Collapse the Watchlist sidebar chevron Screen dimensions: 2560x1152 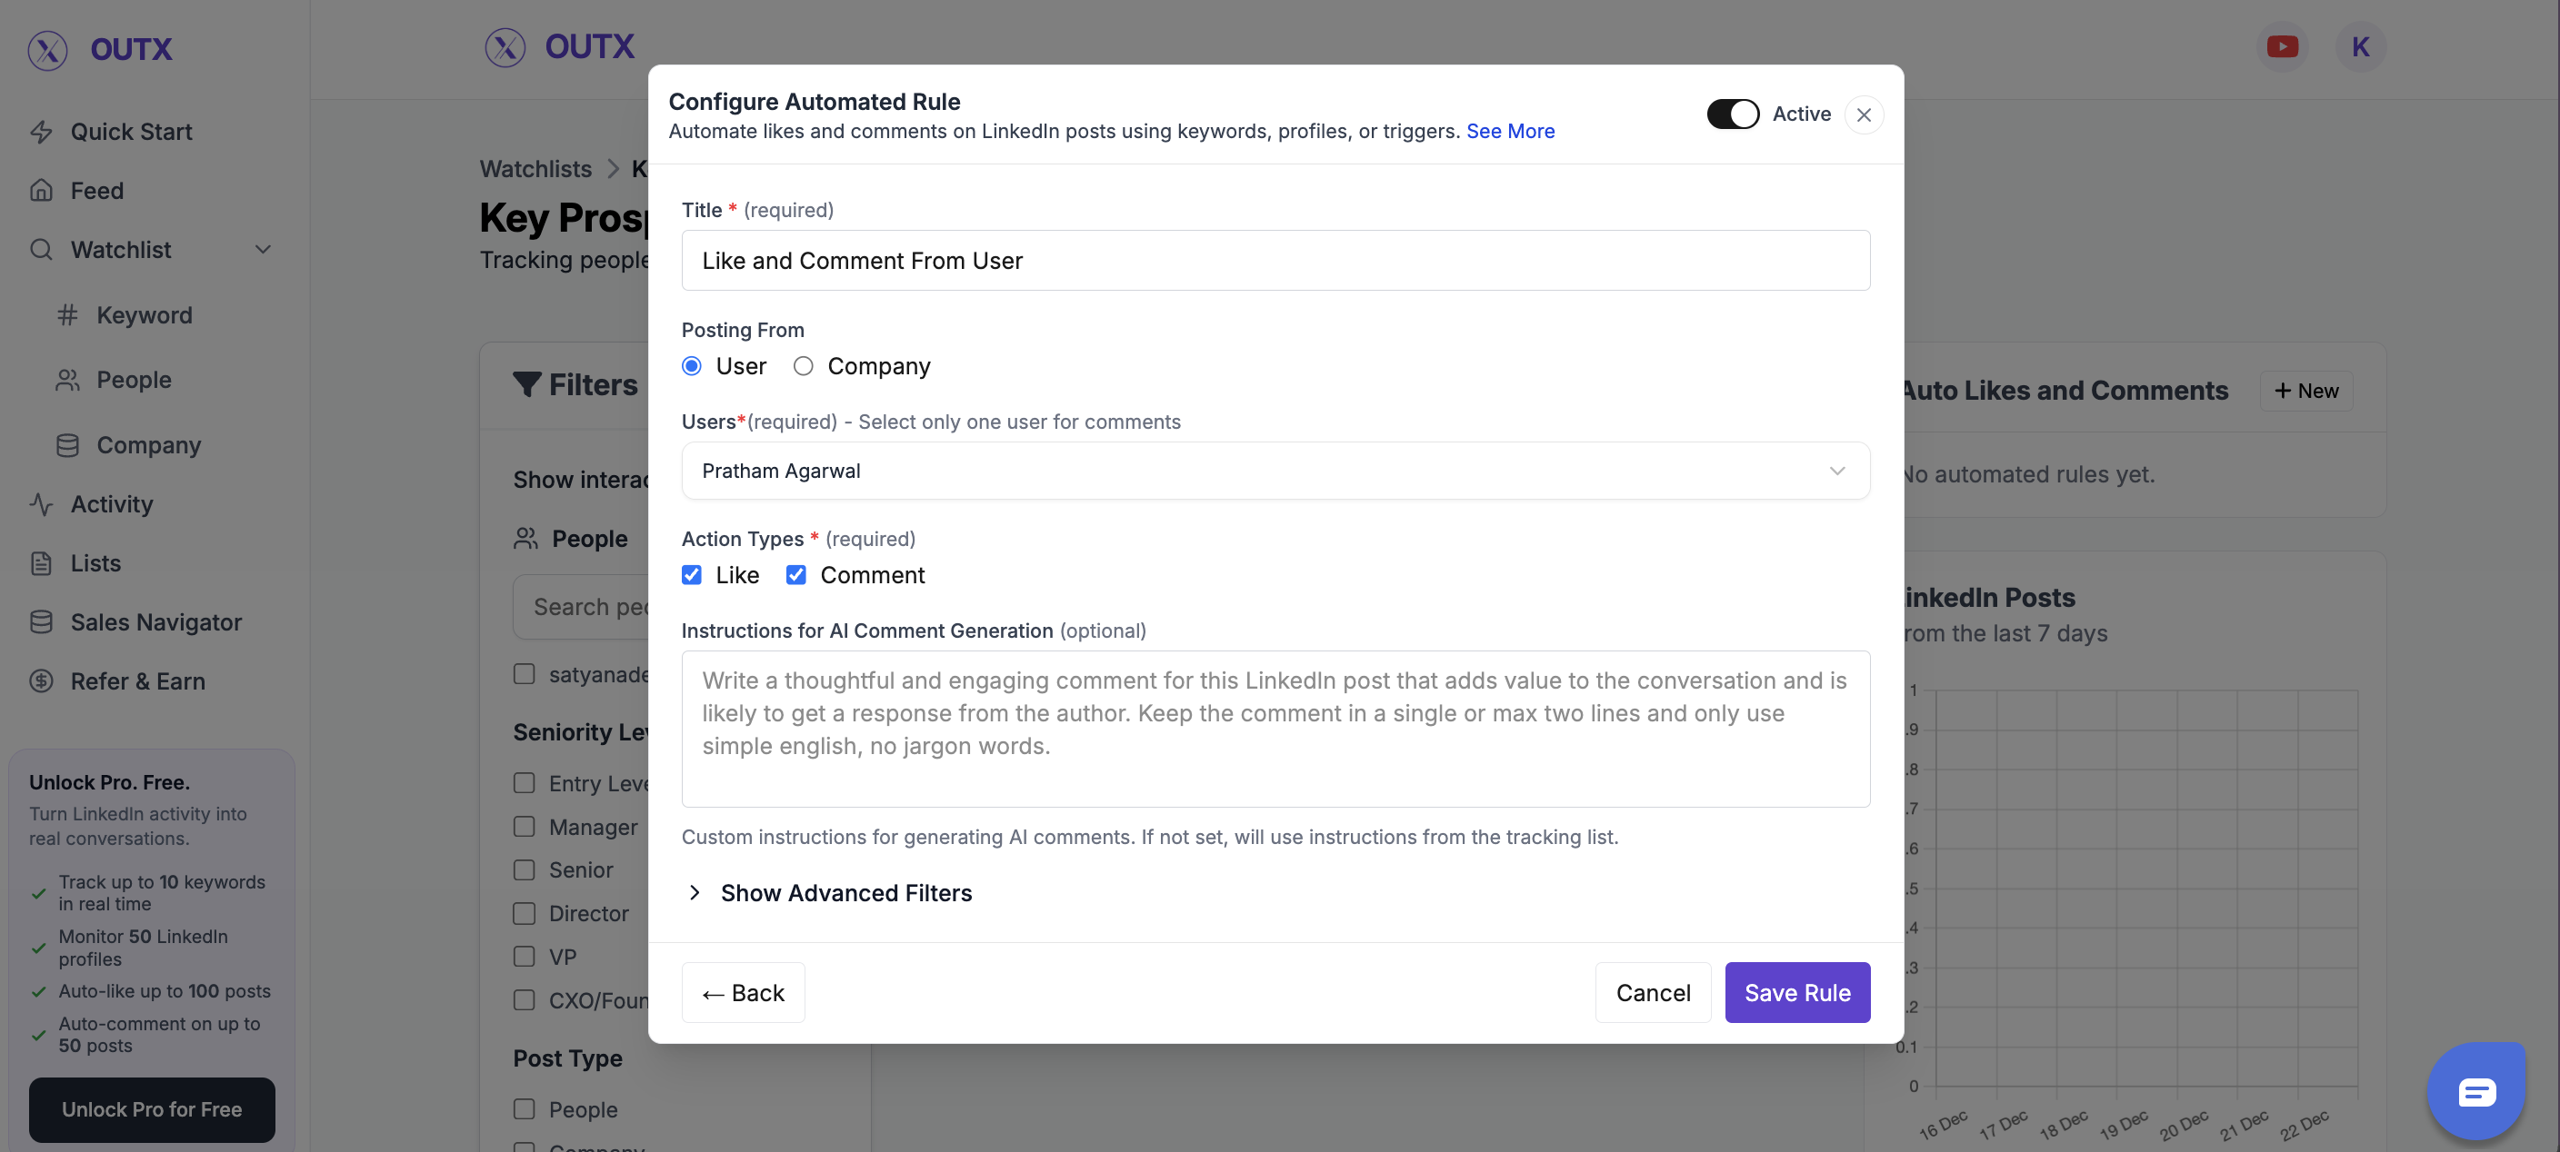(263, 250)
